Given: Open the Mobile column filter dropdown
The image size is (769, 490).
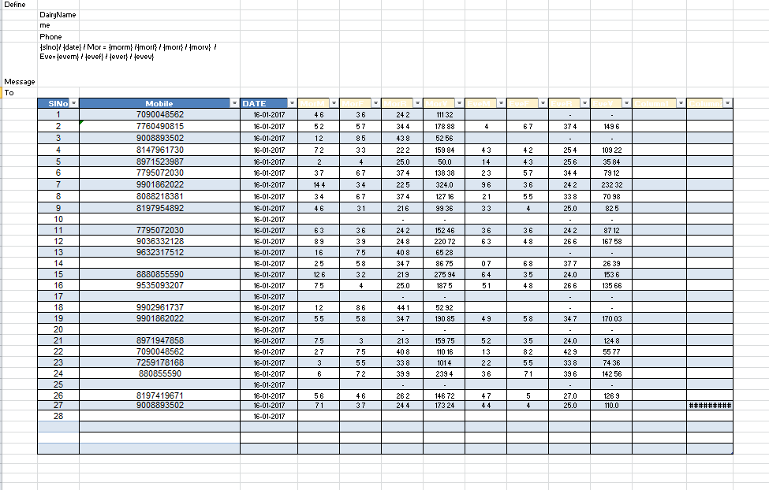Looking at the screenshot, I should pyautogui.click(x=234, y=103).
